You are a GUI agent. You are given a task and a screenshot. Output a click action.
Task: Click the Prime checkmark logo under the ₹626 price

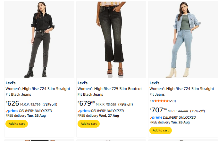[x=12, y=111]
